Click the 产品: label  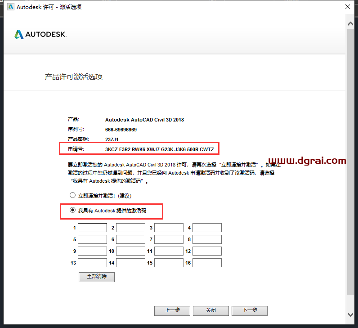tap(73, 119)
